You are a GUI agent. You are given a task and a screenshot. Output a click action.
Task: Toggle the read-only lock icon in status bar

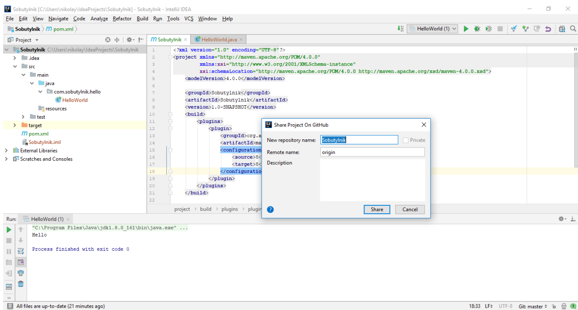click(x=554, y=307)
